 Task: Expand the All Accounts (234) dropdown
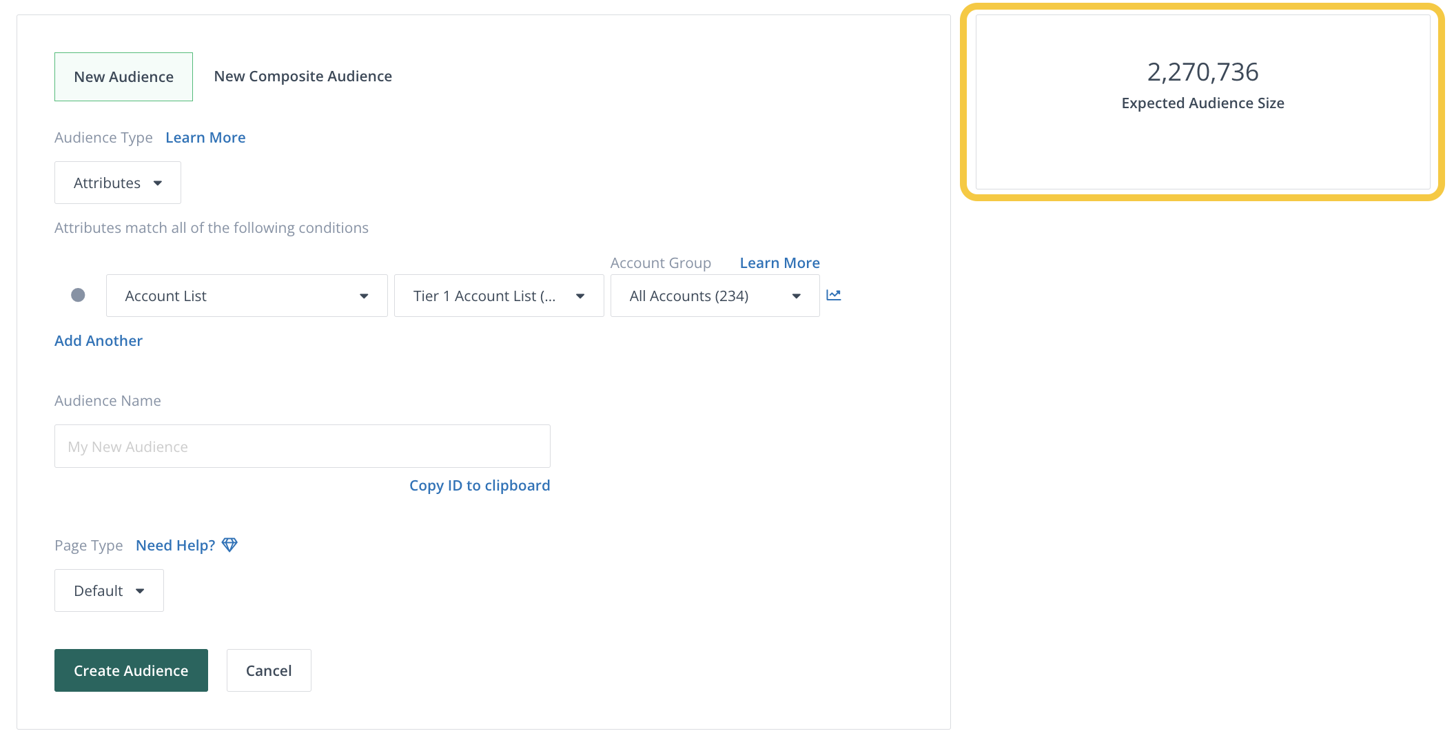(715, 296)
